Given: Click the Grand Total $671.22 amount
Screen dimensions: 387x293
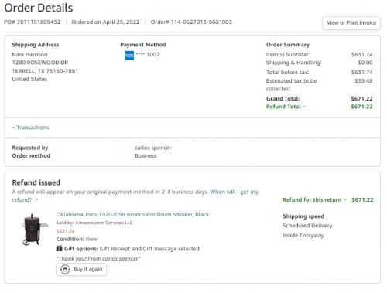Looking at the screenshot, I should tap(361, 99).
